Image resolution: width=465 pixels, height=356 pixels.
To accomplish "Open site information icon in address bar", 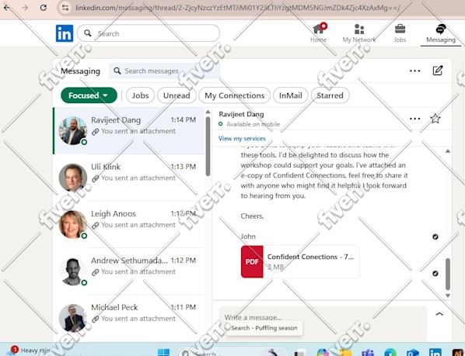I will [65, 8].
